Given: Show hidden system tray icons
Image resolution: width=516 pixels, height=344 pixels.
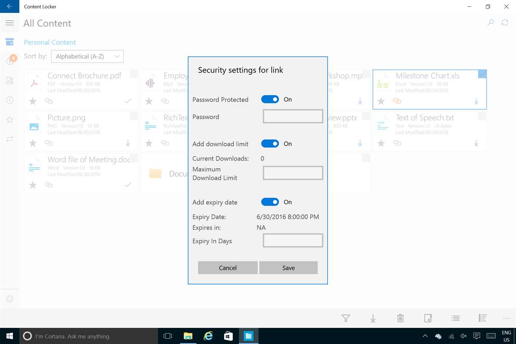Looking at the screenshot, I should 425,336.
